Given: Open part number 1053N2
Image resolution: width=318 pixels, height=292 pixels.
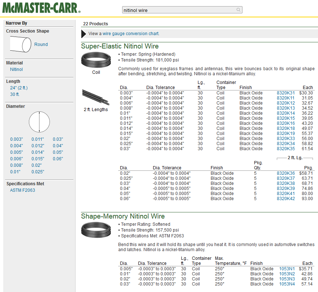Looking at the screenshot, I should point(287,274).
